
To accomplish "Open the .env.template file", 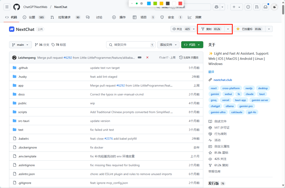I will [27, 156].
